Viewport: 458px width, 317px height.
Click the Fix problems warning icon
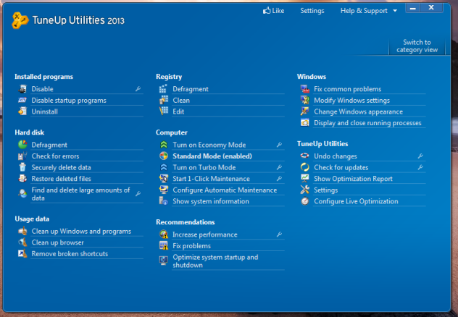click(164, 245)
